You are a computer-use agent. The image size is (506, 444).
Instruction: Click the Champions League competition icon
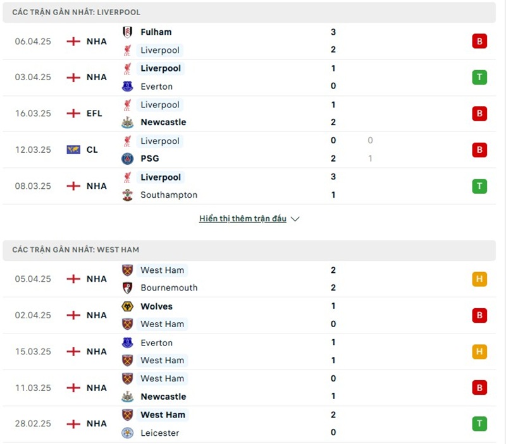(x=73, y=150)
